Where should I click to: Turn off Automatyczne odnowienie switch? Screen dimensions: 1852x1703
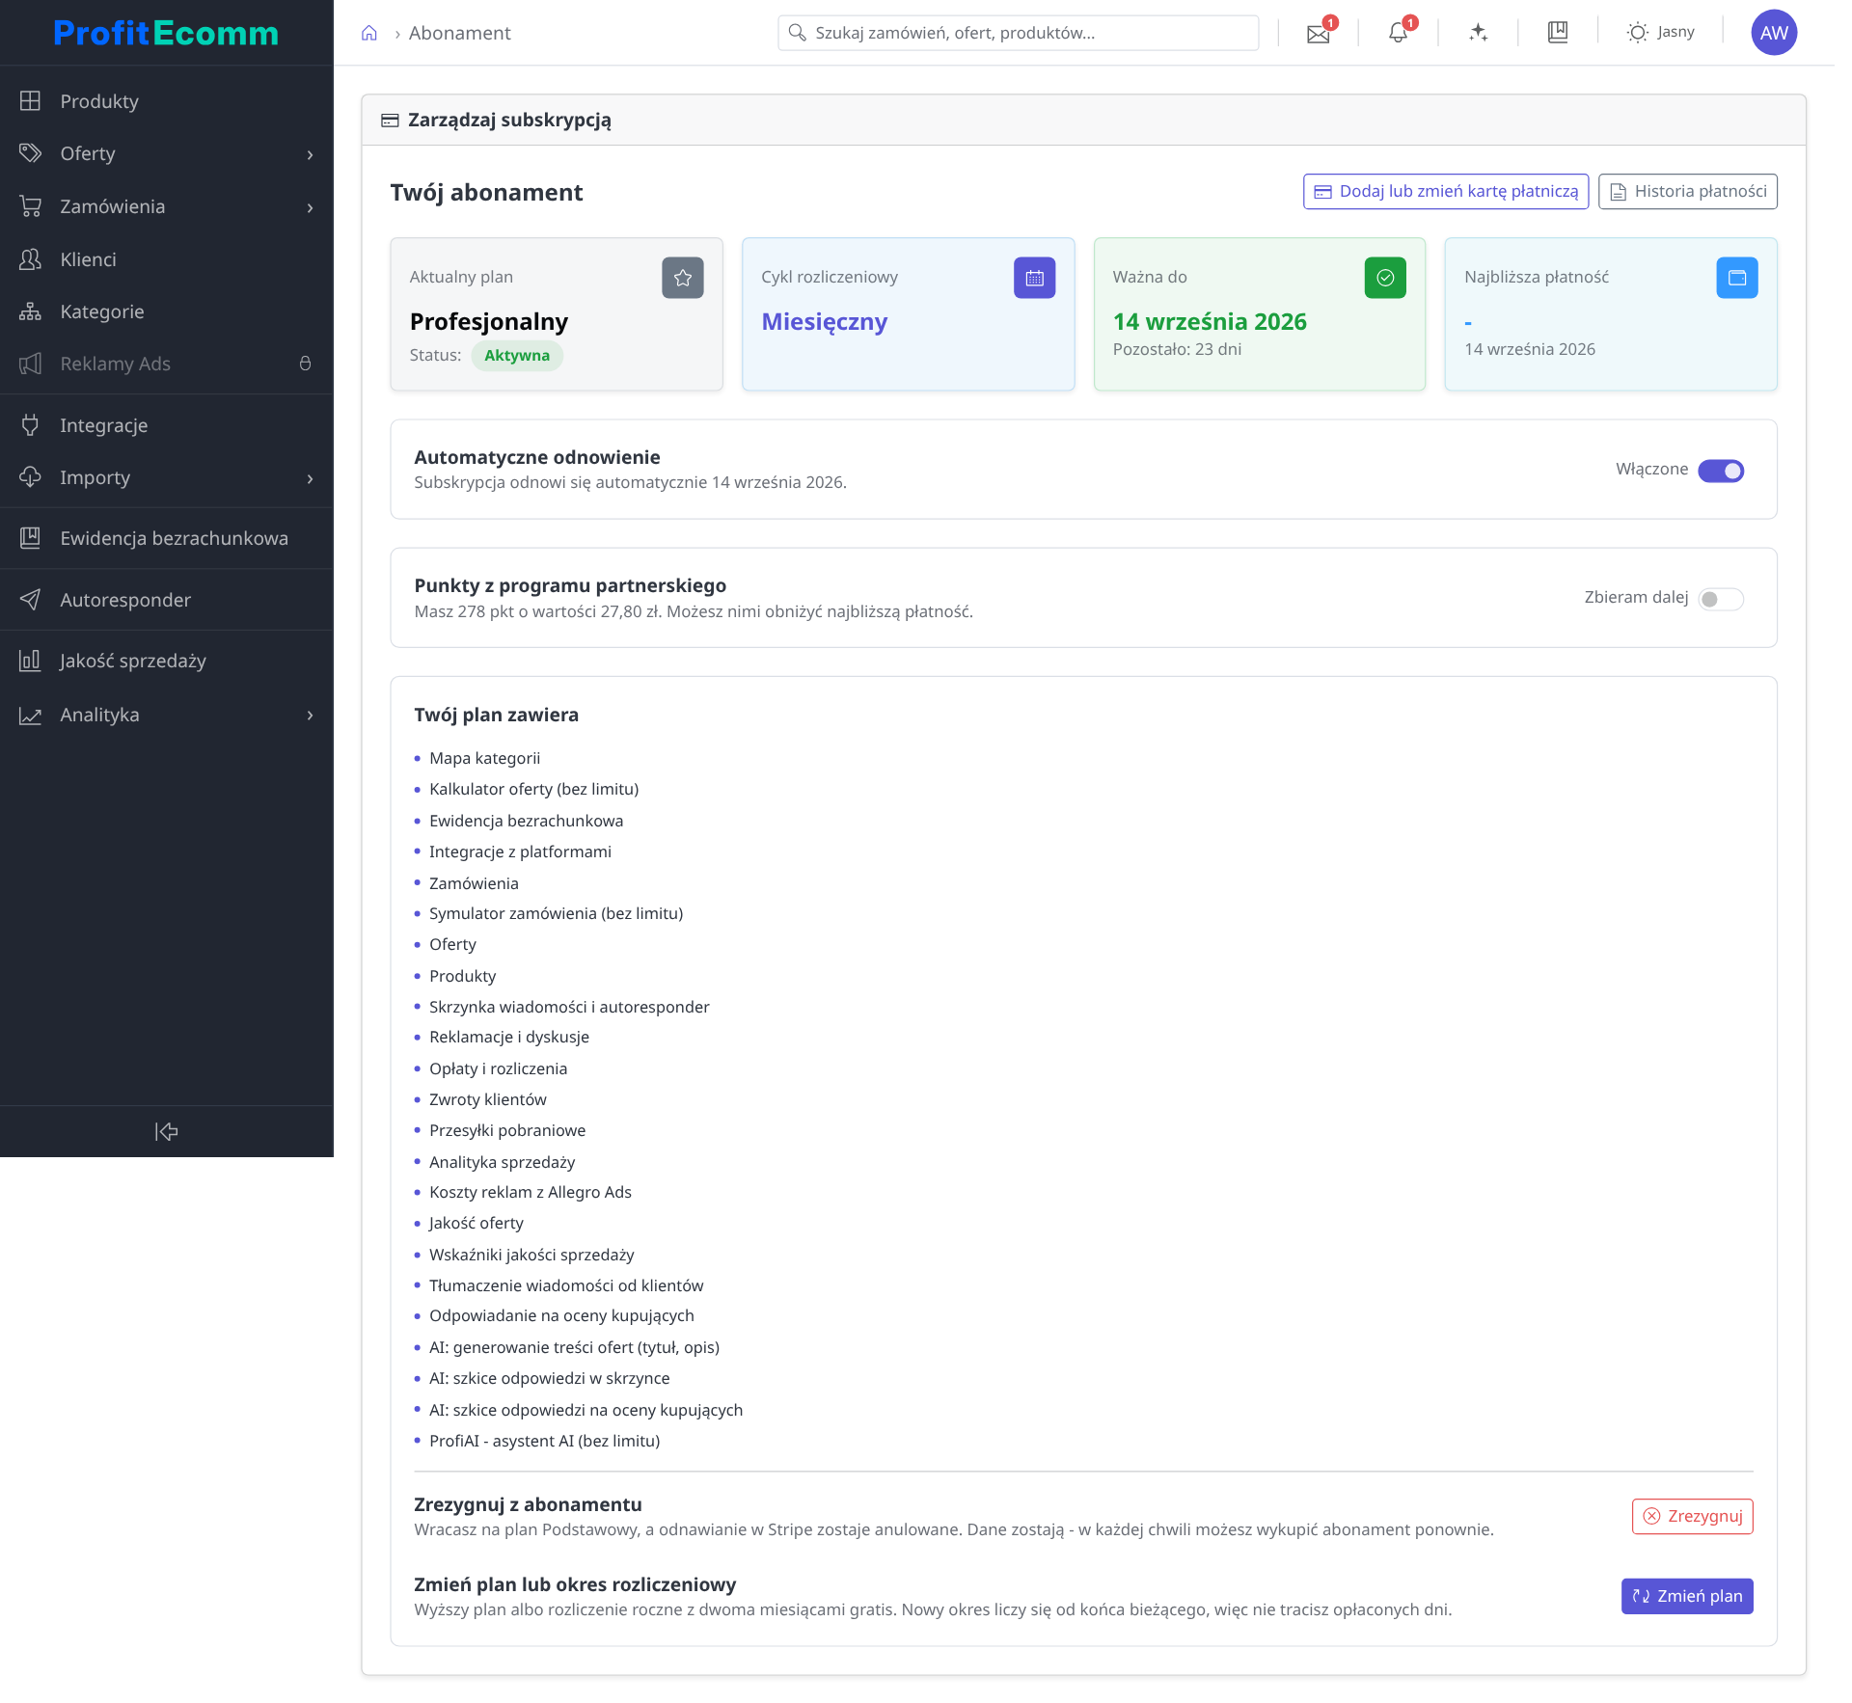point(1721,471)
